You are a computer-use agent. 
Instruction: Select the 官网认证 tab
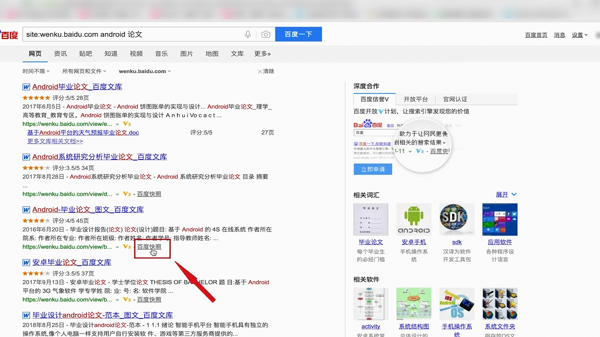455,99
